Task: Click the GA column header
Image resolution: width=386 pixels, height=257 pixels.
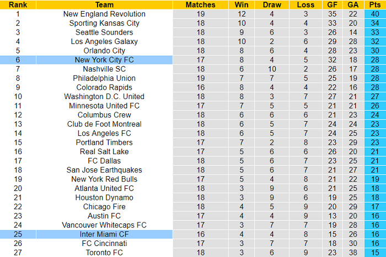Action: pos(352,4)
